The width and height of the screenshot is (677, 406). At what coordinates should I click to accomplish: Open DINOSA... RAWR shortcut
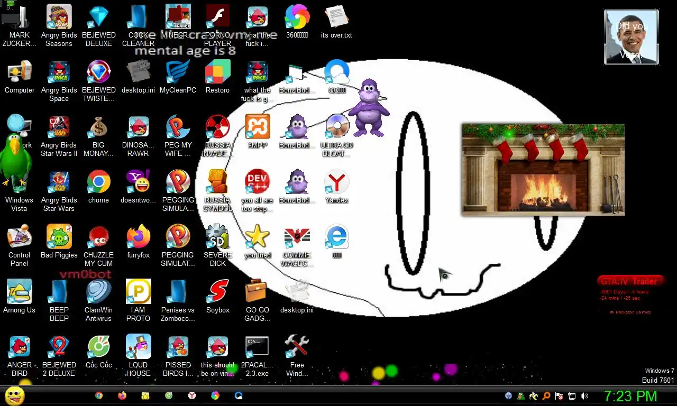tap(138, 135)
